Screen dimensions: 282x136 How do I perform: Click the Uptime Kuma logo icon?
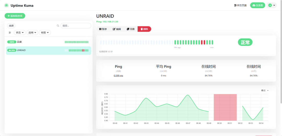(7, 5)
